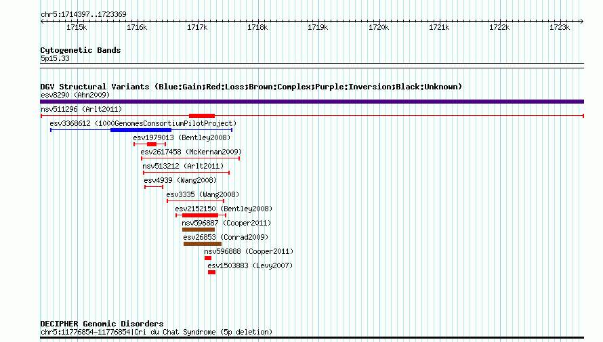The height and width of the screenshot is (342, 603).
Task: Click the short red line of esv4939
Action: click(x=154, y=187)
